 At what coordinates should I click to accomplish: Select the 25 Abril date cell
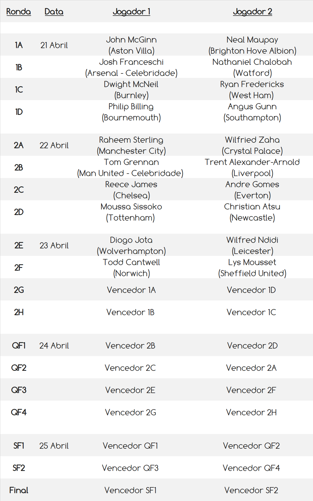[x=54, y=446]
